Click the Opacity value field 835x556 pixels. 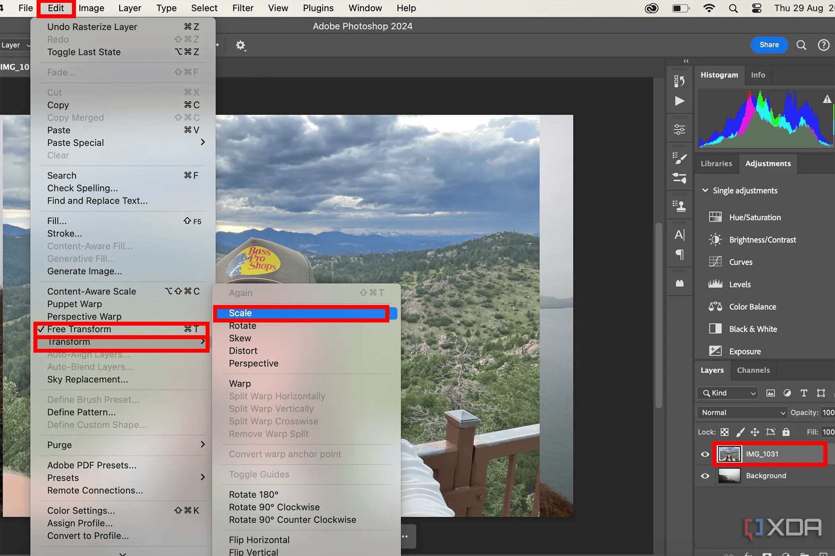[828, 413]
